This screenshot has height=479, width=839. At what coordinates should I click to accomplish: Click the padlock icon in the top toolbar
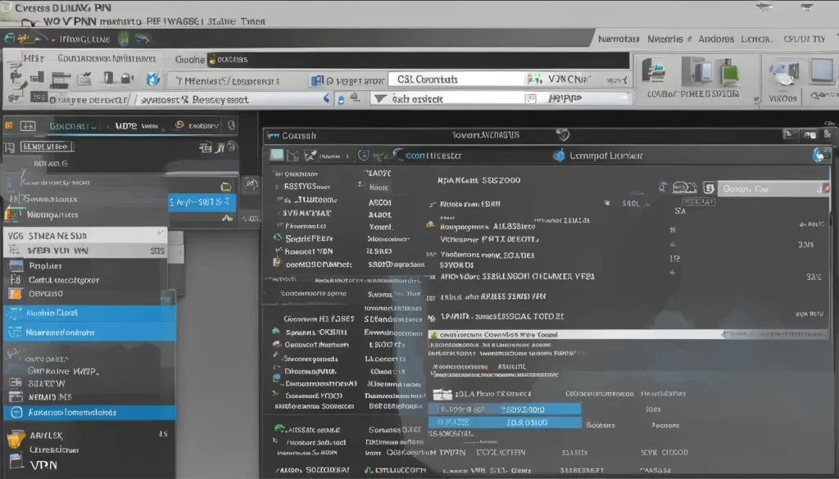coord(127,78)
